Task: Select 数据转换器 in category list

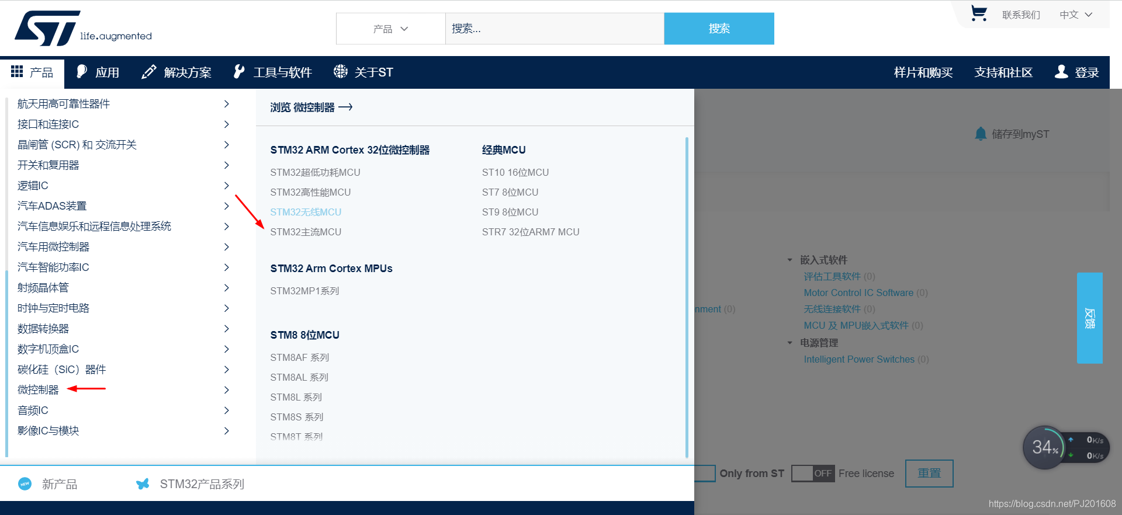Action: coord(43,328)
